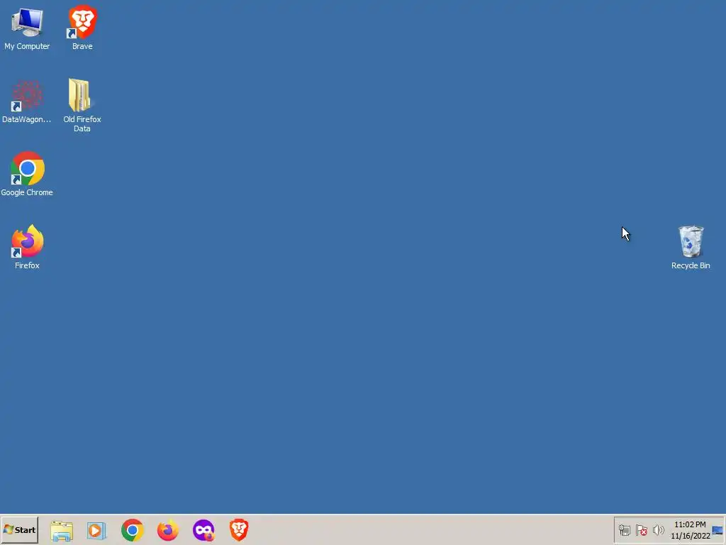Launch Brave from the taskbar

pyautogui.click(x=239, y=530)
